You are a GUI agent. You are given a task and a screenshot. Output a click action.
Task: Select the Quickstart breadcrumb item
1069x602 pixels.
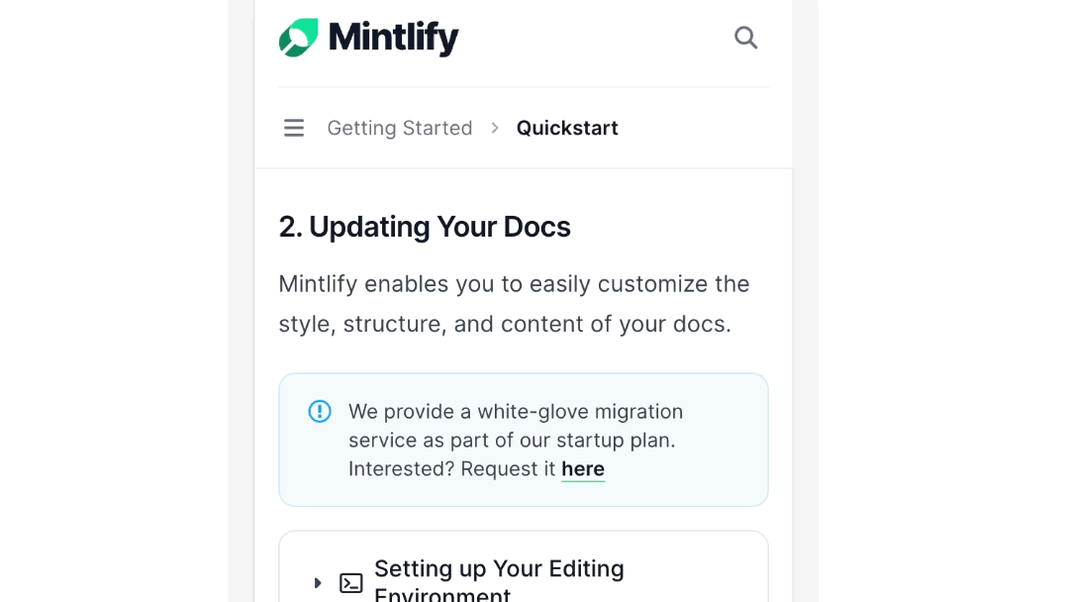[x=567, y=128]
